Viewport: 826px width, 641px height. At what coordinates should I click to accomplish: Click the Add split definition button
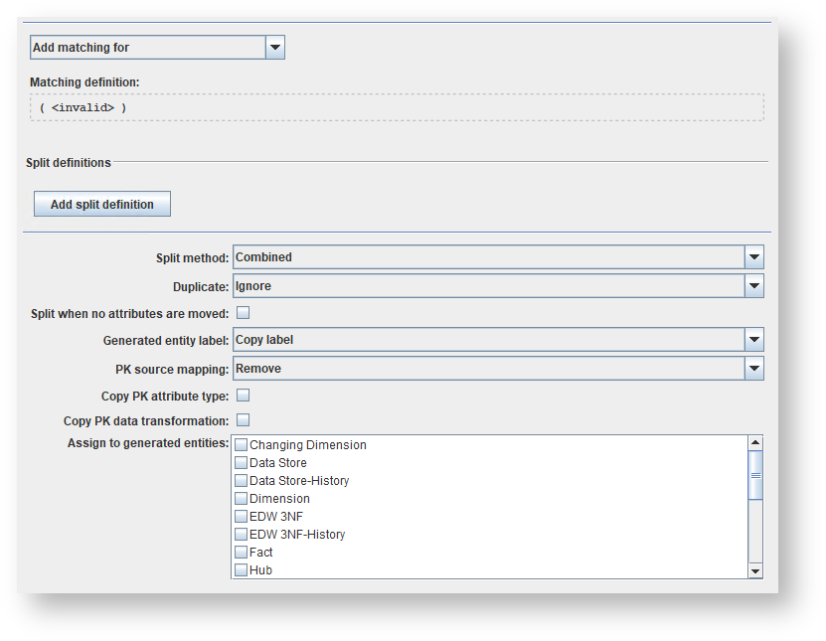coord(102,205)
